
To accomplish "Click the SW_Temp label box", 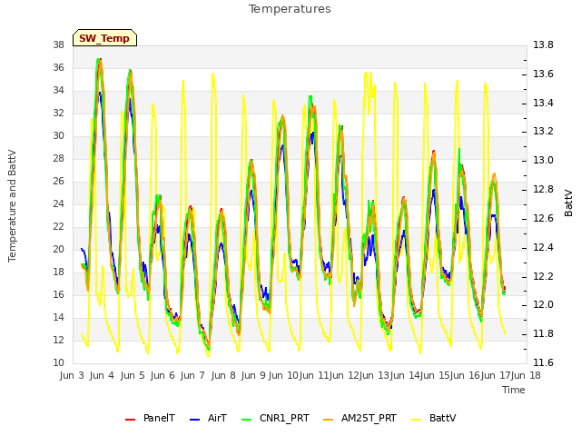I will click(104, 38).
